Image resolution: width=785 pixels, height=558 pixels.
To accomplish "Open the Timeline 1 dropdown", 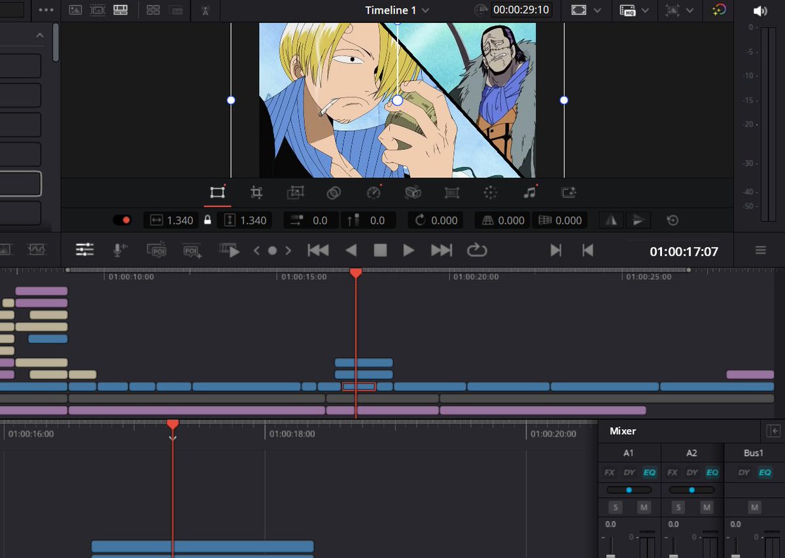I will [397, 10].
